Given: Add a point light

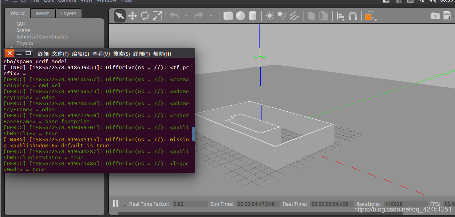Looking at the screenshot, I should [269, 16].
